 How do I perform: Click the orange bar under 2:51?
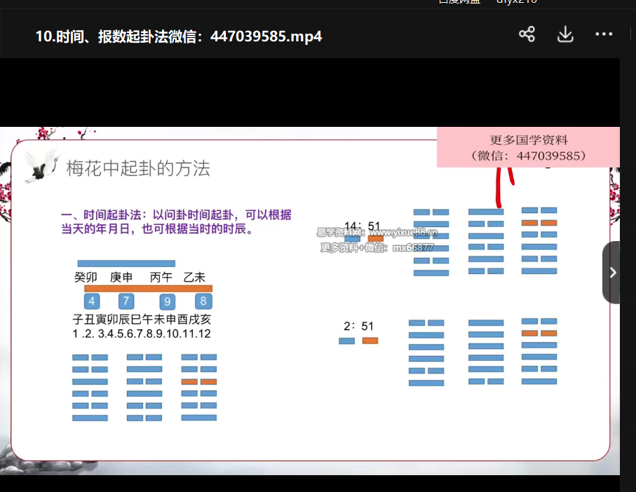coord(370,341)
